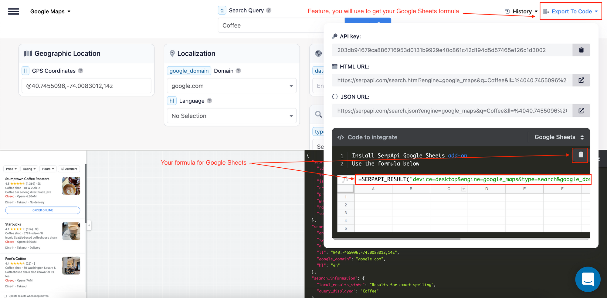Image resolution: width=607 pixels, height=298 pixels.
Task: Click the Peet's Coffee interior thumbnail
Action: pyautogui.click(x=71, y=266)
